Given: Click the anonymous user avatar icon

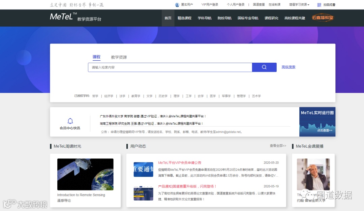Looking at the screenshot, I should [177, 5].
